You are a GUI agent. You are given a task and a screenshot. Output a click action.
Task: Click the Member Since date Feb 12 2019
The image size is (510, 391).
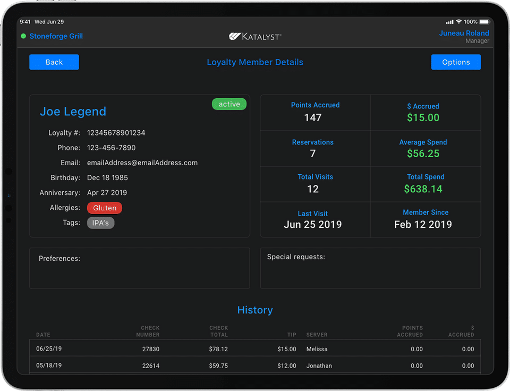click(423, 224)
